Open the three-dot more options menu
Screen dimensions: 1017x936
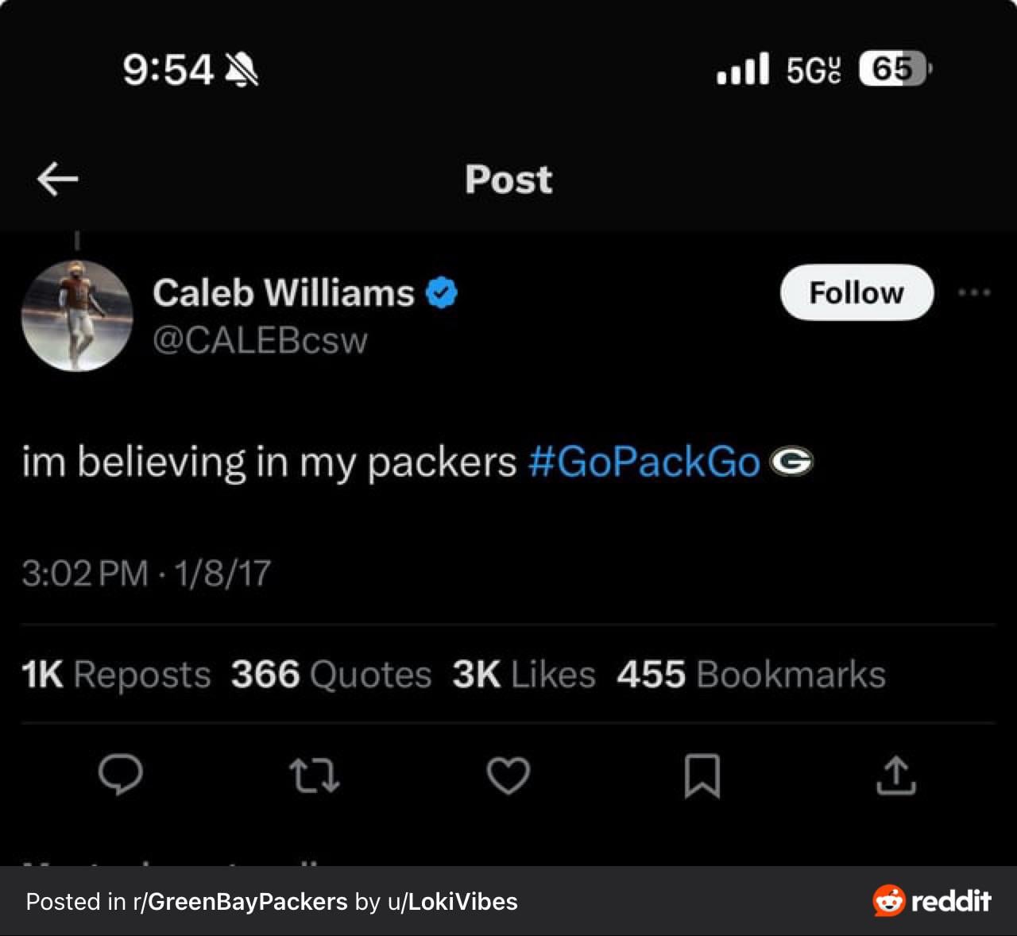(974, 292)
